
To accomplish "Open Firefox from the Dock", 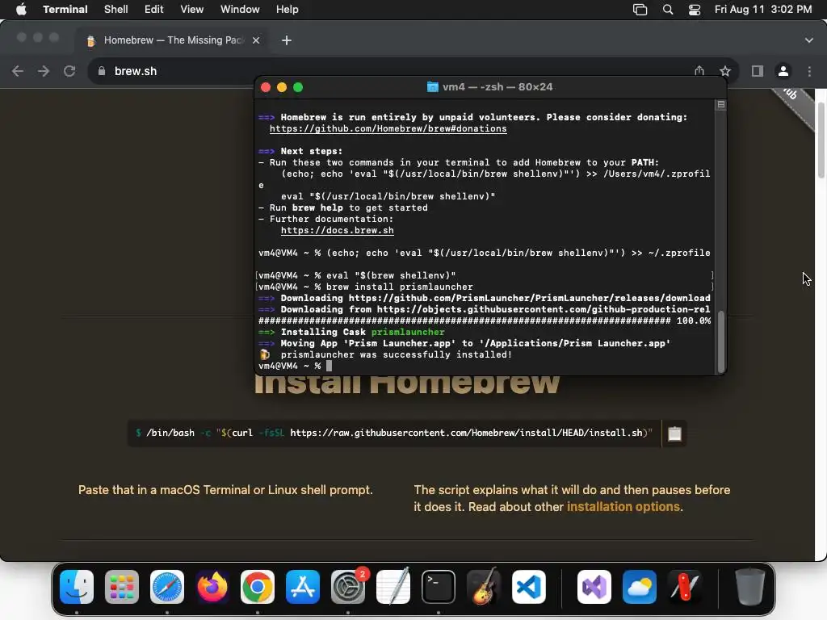I will (212, 586).
